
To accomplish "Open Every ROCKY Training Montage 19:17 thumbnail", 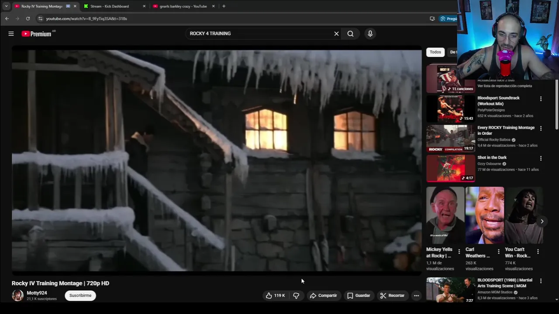I will (450, 138).
